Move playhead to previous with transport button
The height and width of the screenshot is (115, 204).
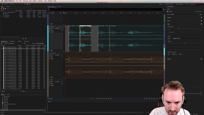click(97, 99)
